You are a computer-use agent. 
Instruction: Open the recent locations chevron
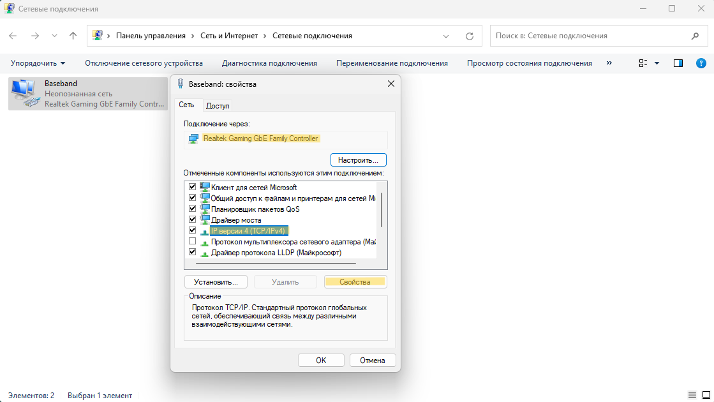point(54,36)
